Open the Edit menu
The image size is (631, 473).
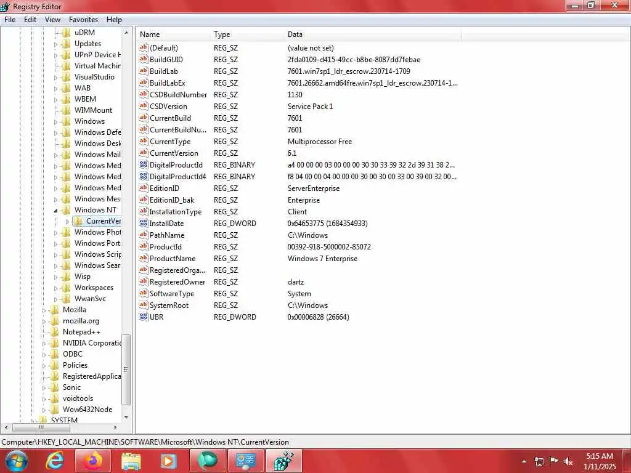pos(30,19)
